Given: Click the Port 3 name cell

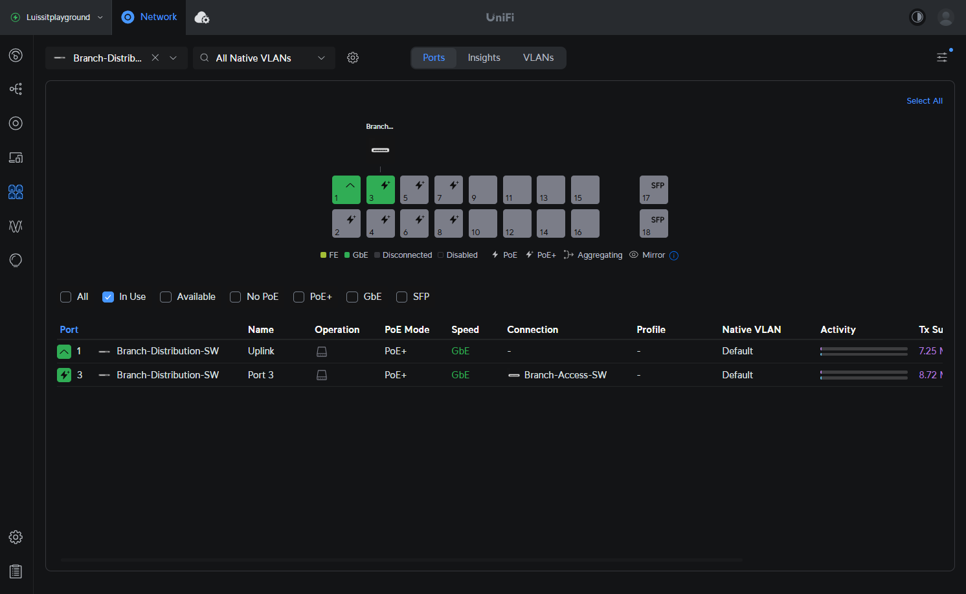Looking at the screenshot, I should 261,375.
